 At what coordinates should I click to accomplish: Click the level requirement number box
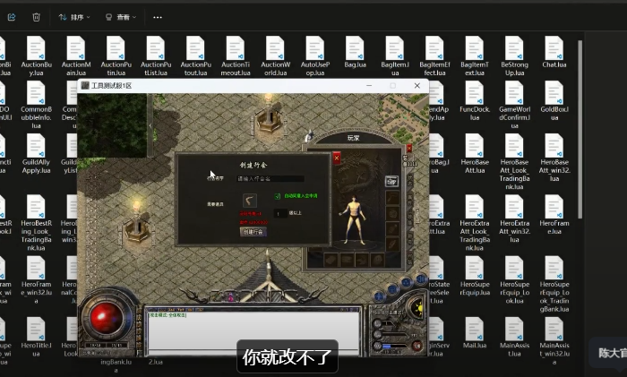coord(279,213)
